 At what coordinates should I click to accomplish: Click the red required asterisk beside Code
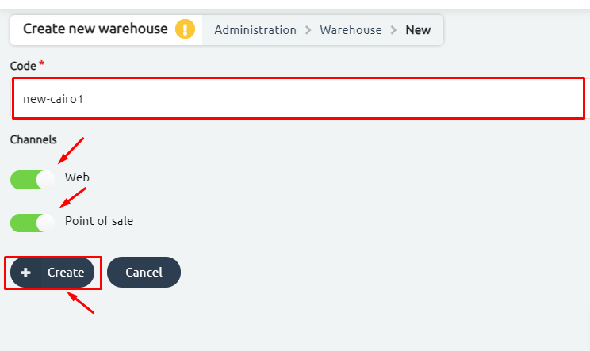click(x=41, y=63)
